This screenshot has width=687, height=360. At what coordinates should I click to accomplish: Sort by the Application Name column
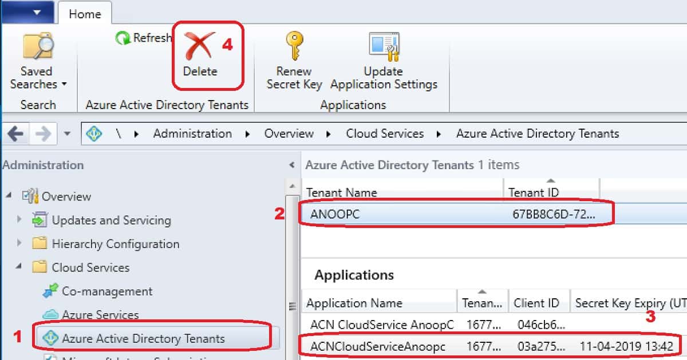(x=380, y=303)
